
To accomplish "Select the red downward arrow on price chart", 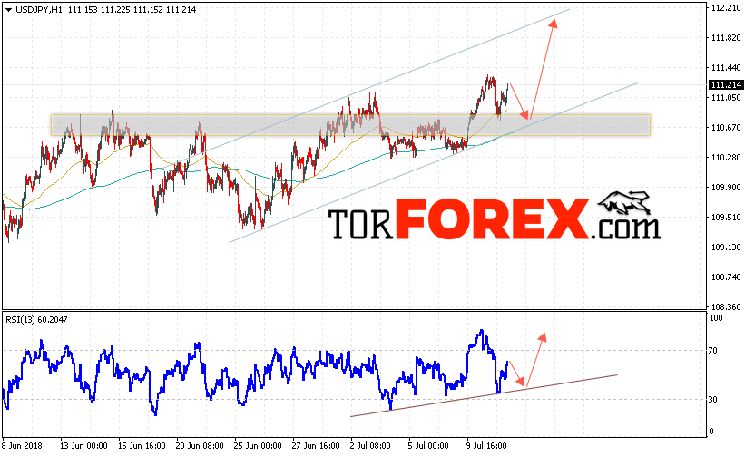I will point(519,102).
